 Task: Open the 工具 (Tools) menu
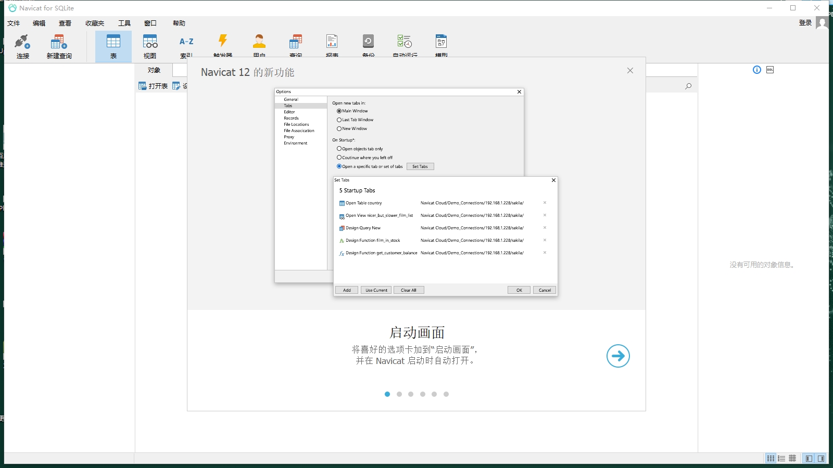(x=124, y=23)
